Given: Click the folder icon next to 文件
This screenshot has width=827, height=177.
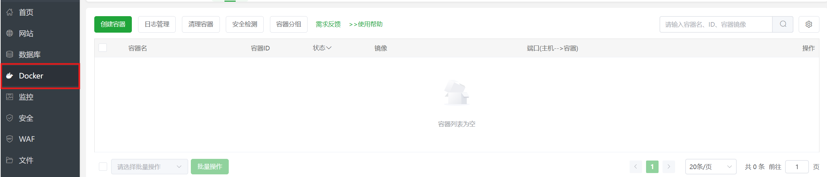Looking at the screenshot, I should click(10, 160).
